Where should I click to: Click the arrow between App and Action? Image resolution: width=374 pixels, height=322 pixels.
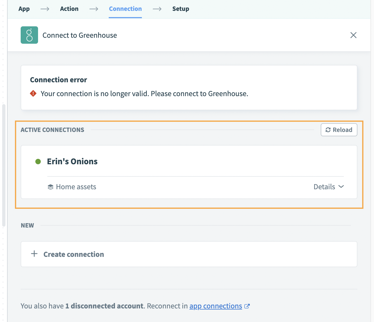[x=45, y=9]
